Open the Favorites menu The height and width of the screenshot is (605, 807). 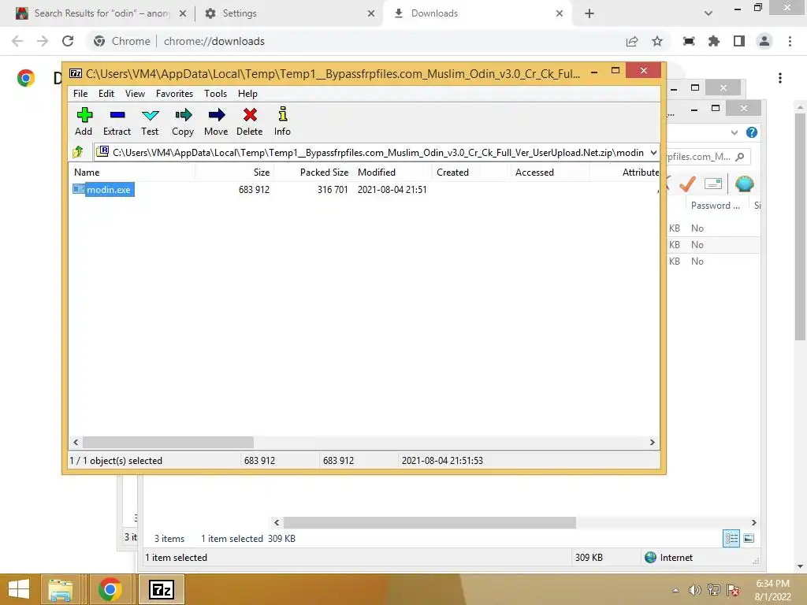[x=174, y=94]
